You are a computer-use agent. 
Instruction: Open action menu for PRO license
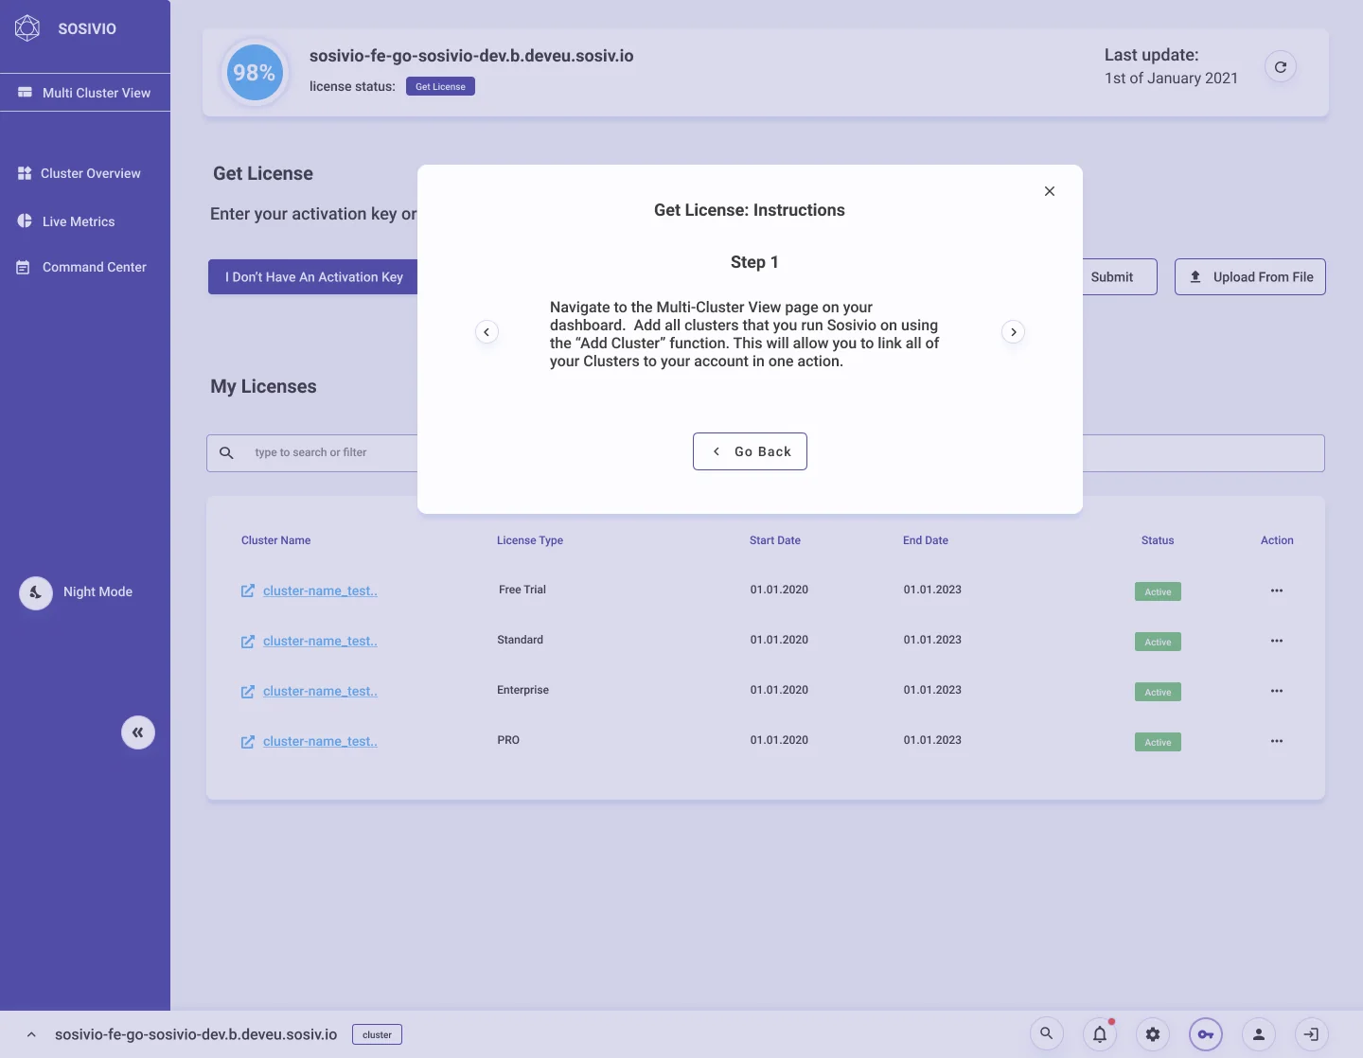click(1277, 741)
